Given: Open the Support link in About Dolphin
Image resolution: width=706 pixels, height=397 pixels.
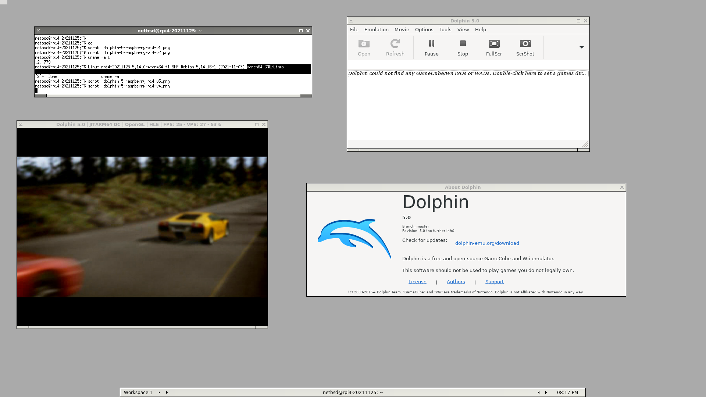Looking at the screenshot, I should [494, 282].
